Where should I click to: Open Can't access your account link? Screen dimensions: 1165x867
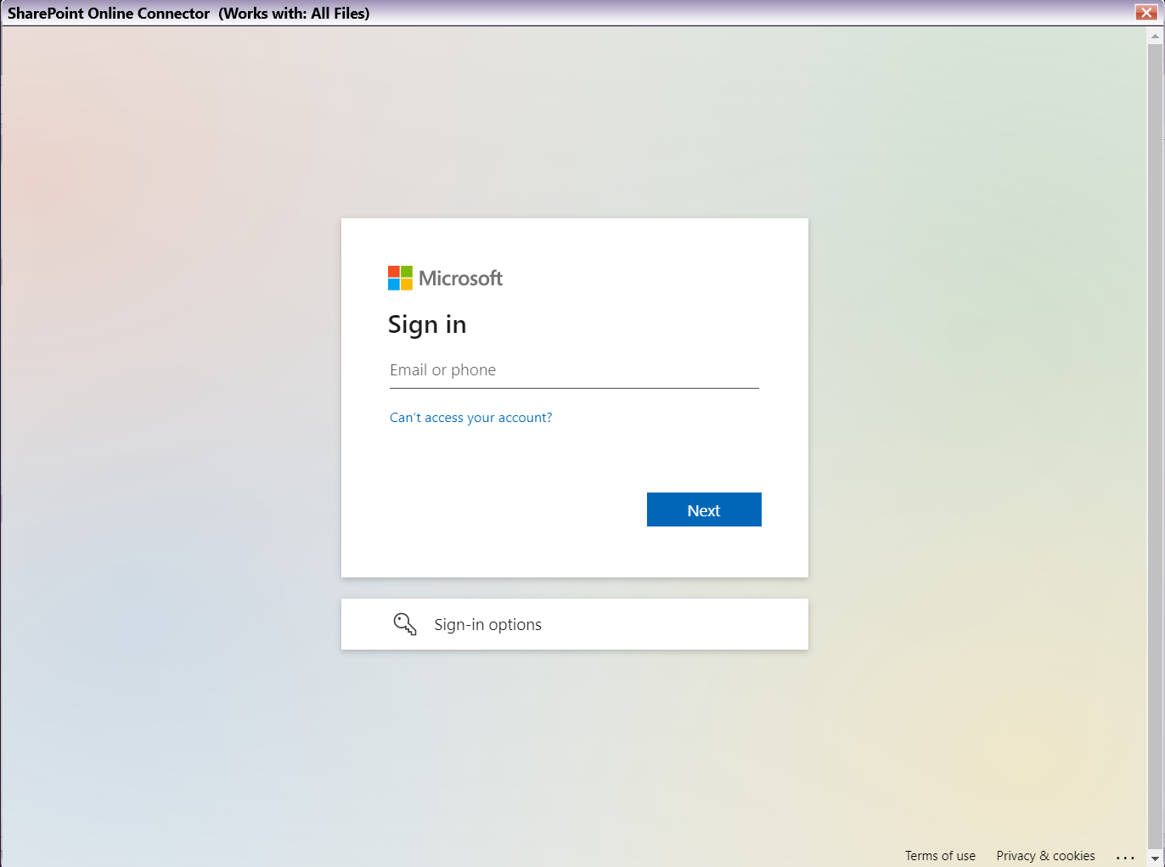[470, 418]
